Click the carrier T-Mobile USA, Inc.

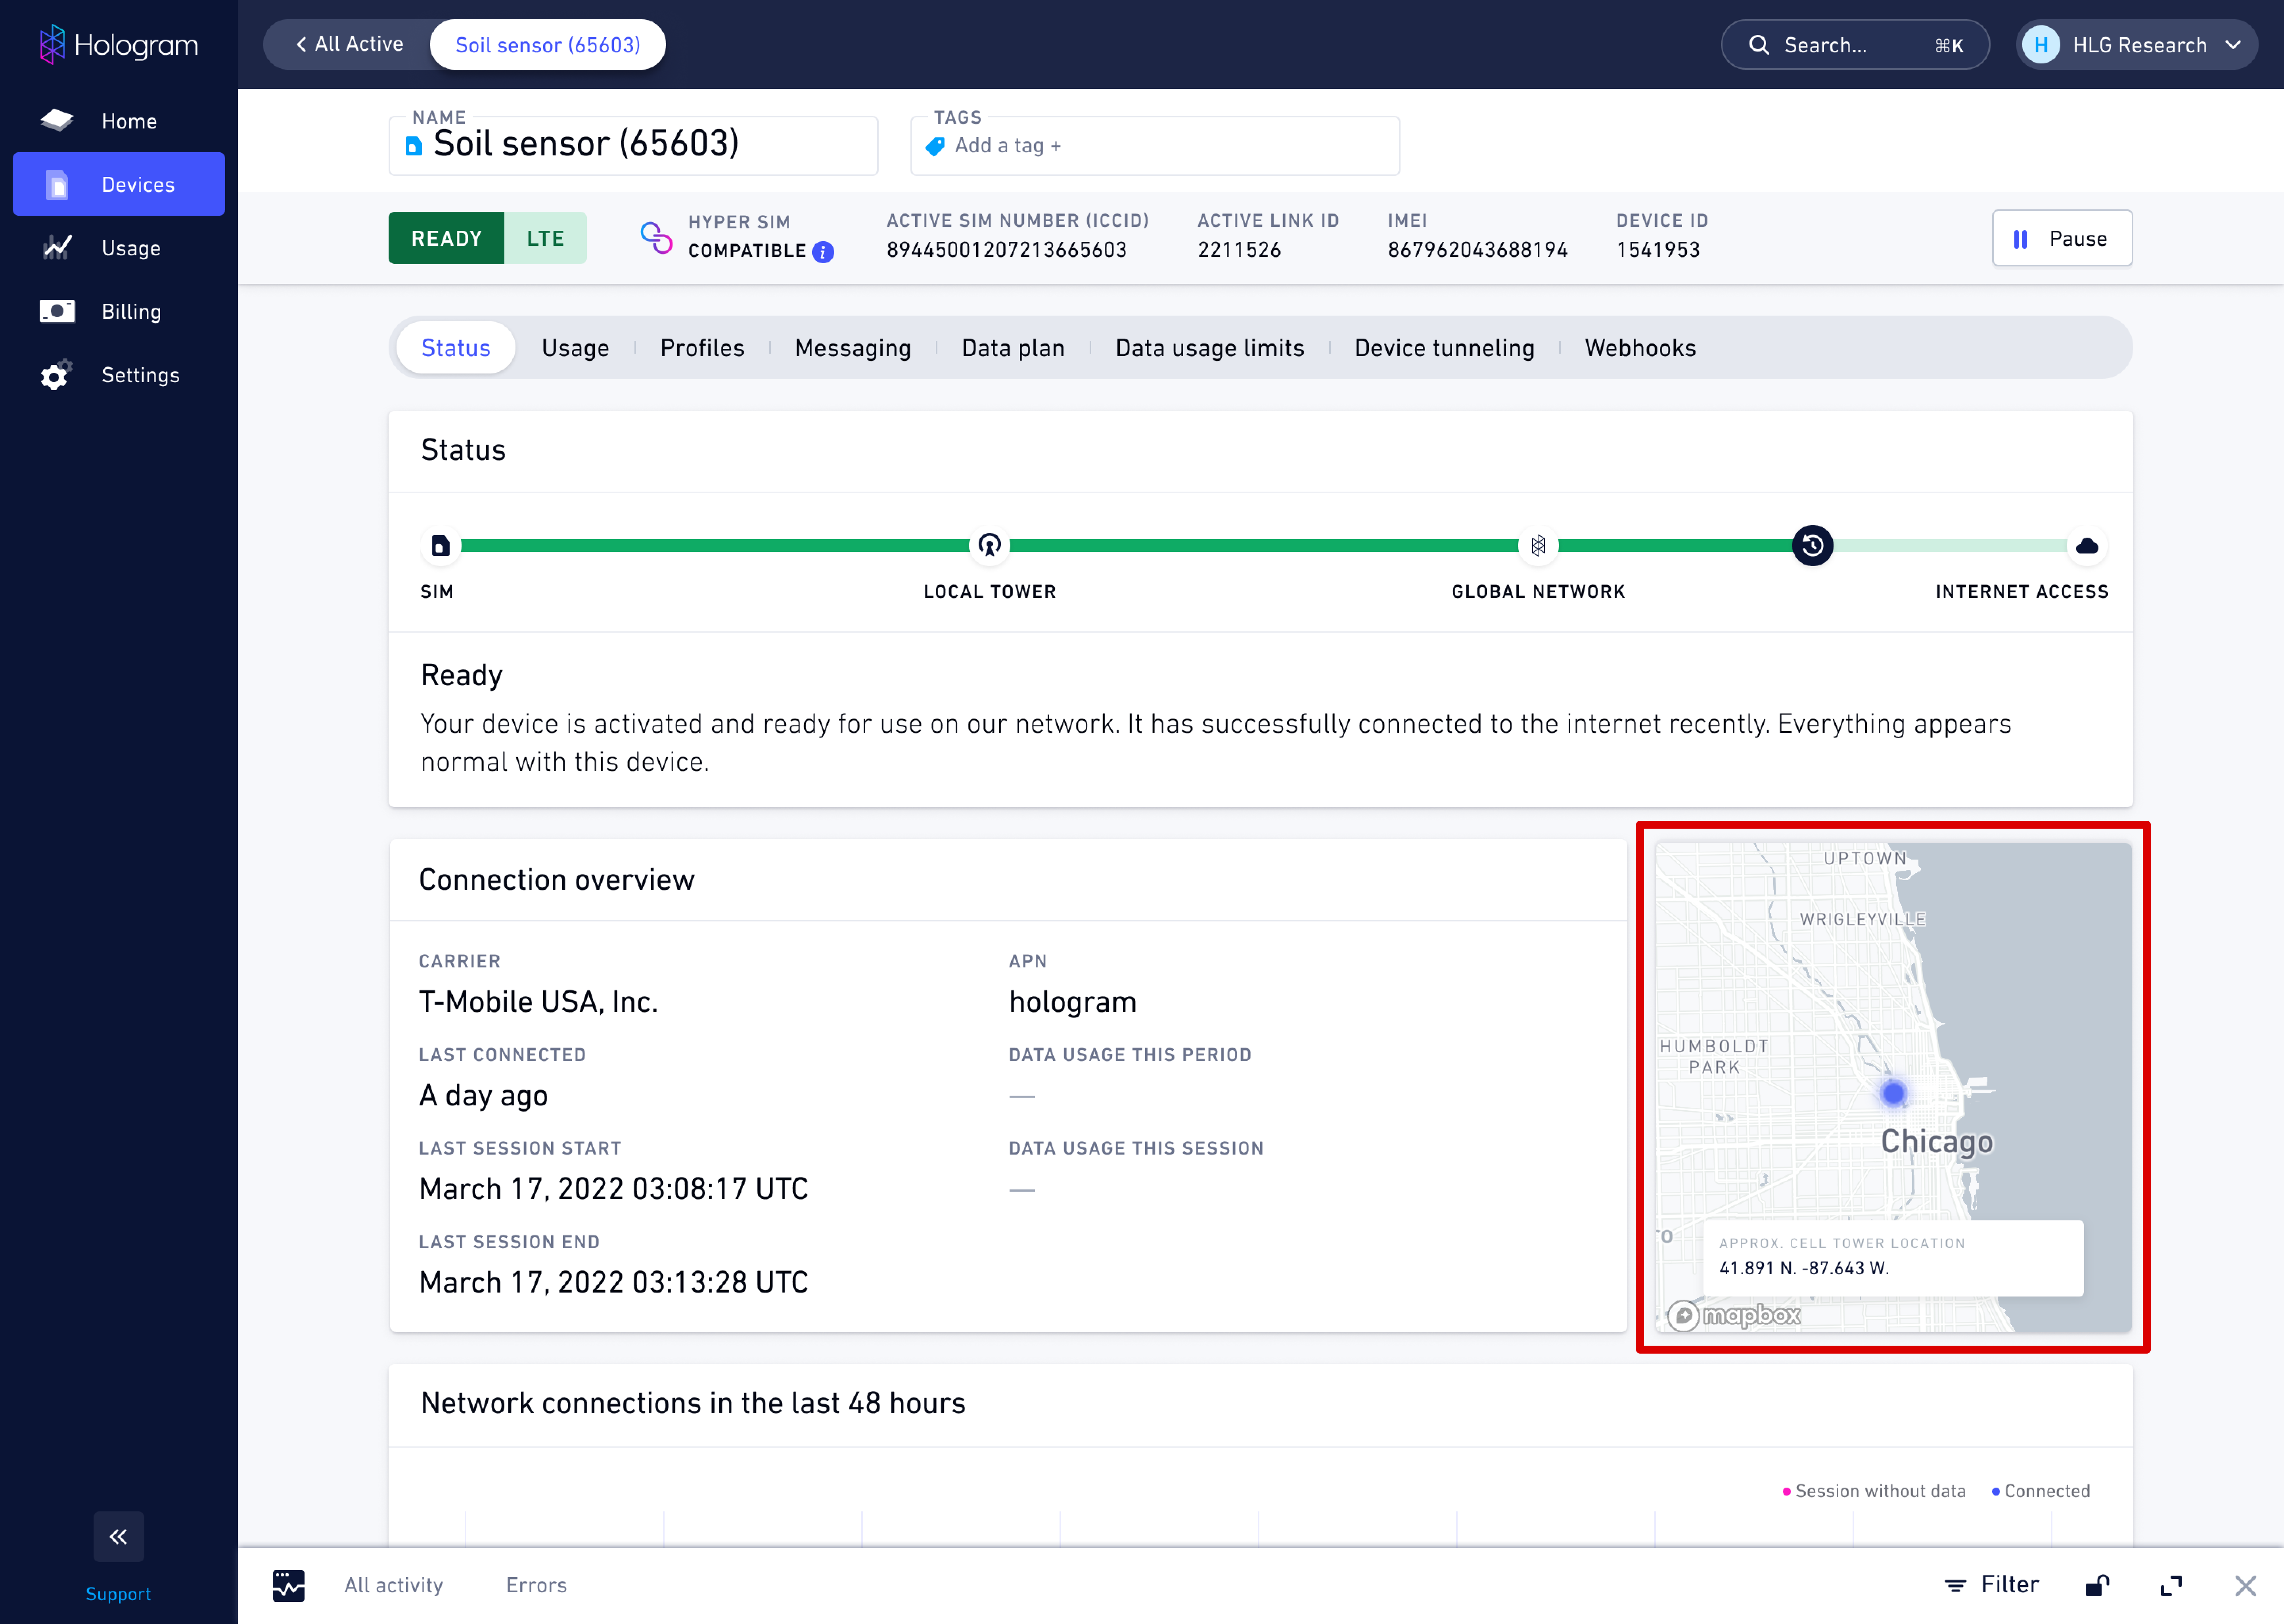click(538, 1002)
